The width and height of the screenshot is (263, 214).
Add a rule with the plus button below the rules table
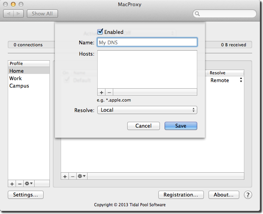coord(65,176)
